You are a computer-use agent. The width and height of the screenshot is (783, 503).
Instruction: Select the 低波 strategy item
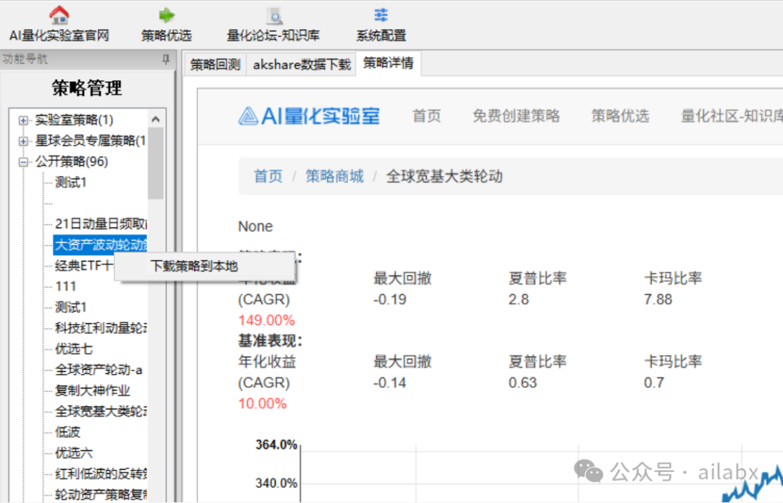(x=67, y=432)
